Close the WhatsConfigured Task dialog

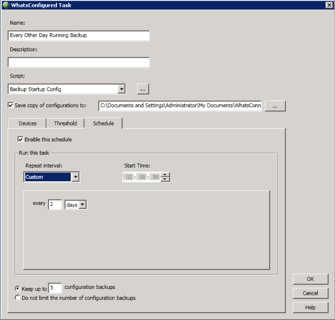point(329,5)
